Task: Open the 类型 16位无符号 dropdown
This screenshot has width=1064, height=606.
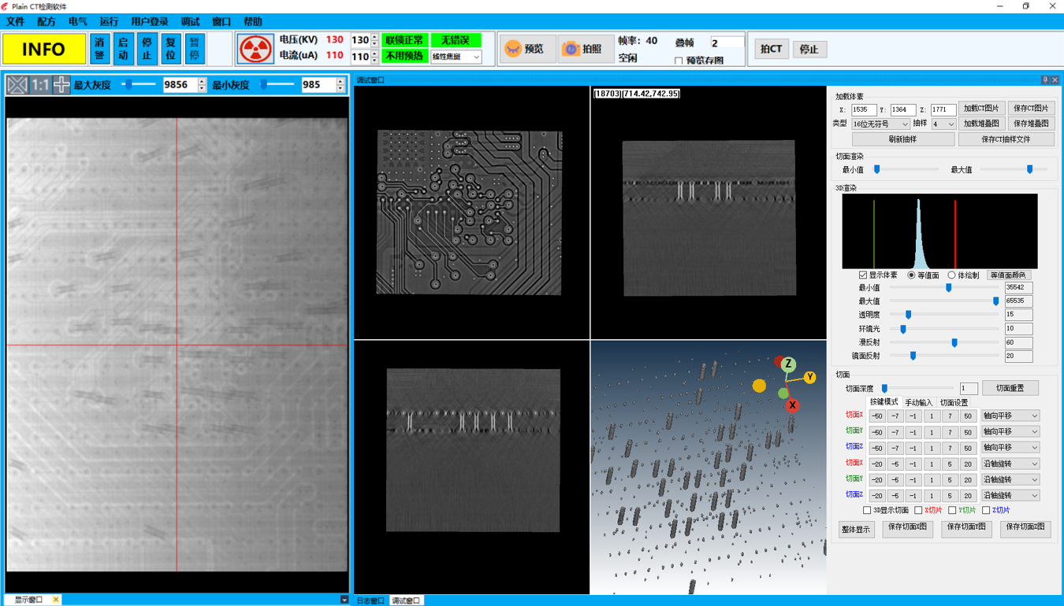Action: click(880, 124)
